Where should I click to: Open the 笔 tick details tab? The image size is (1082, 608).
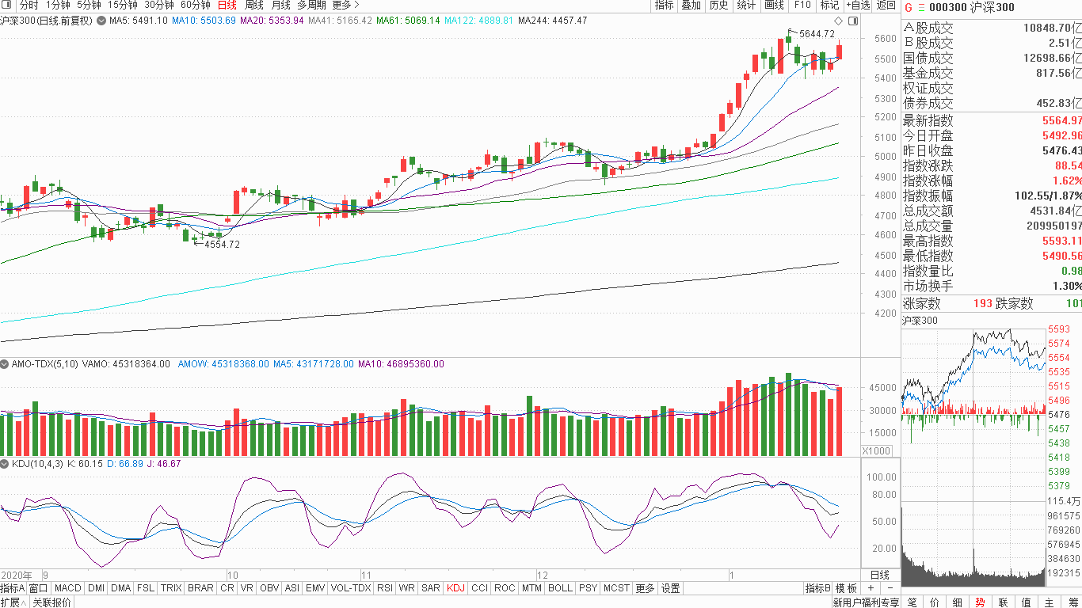pos(912,602)
